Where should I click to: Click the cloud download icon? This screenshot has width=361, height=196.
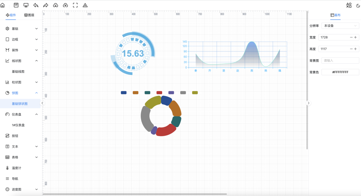(55, 5)
